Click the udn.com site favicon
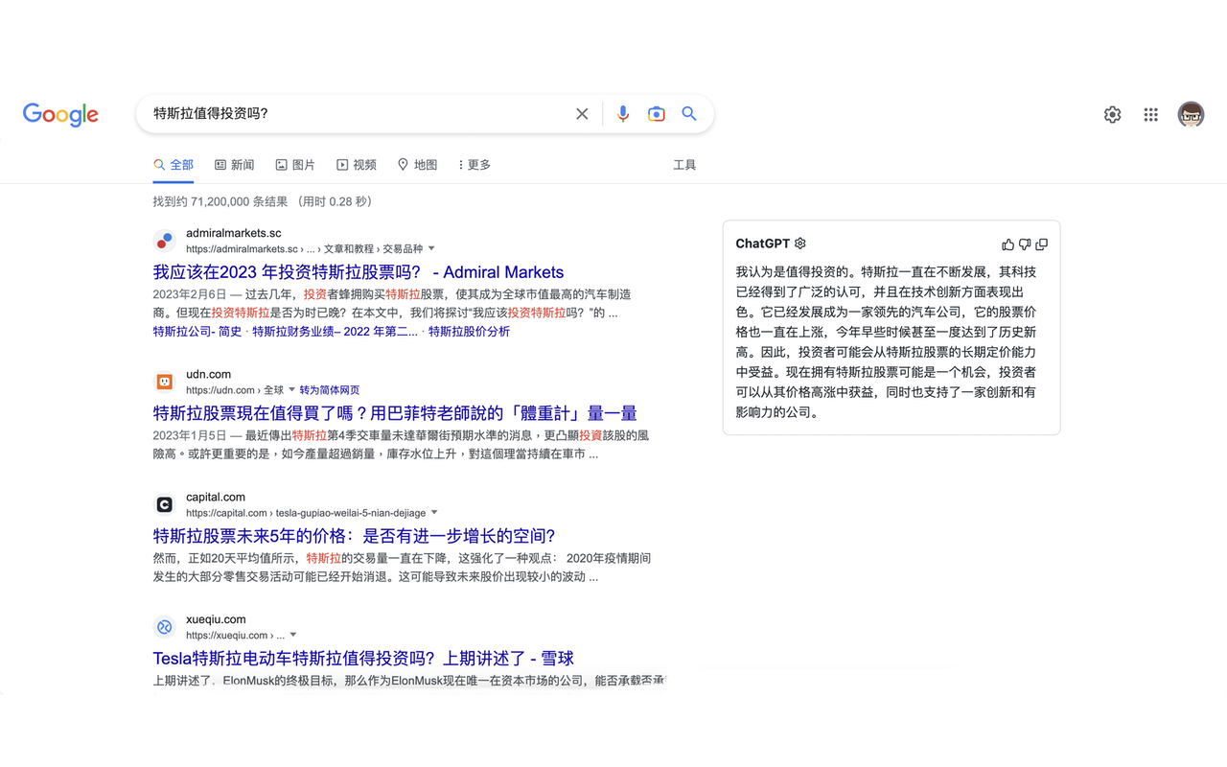Screen dimensions: 1227x767 coord(165,382)
